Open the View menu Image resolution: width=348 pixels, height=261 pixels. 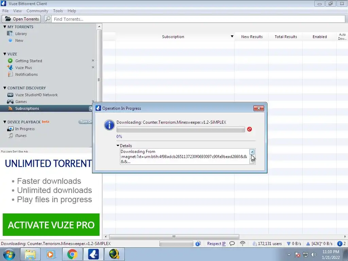point(17,11)
